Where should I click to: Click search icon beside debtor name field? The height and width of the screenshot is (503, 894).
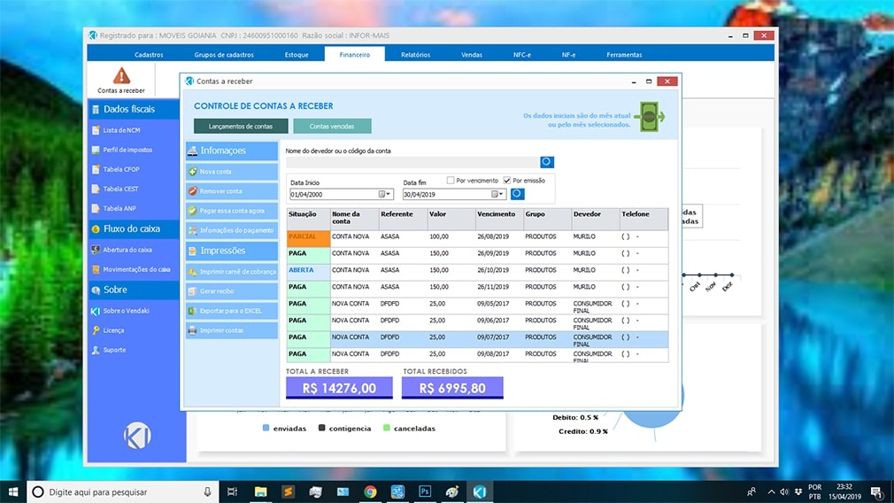[x=547, y=162]
